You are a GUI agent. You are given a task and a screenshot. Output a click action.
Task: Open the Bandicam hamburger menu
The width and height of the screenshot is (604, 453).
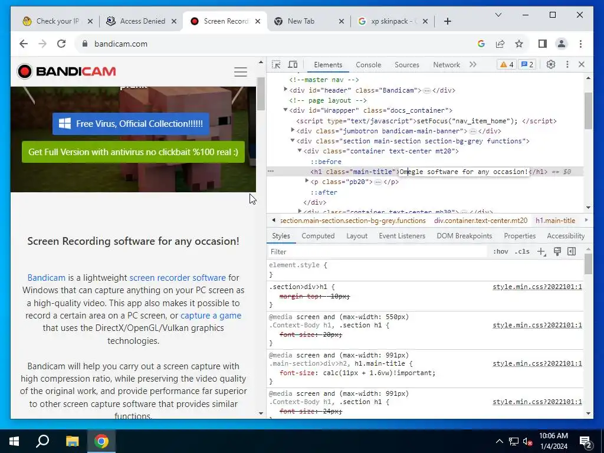(241, 71)
